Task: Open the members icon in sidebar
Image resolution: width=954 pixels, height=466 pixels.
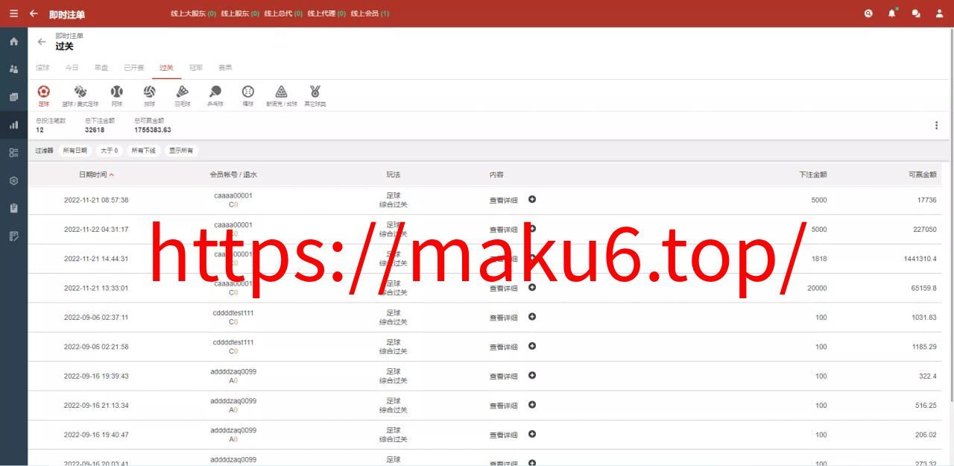Action: [x=13, y=69]
